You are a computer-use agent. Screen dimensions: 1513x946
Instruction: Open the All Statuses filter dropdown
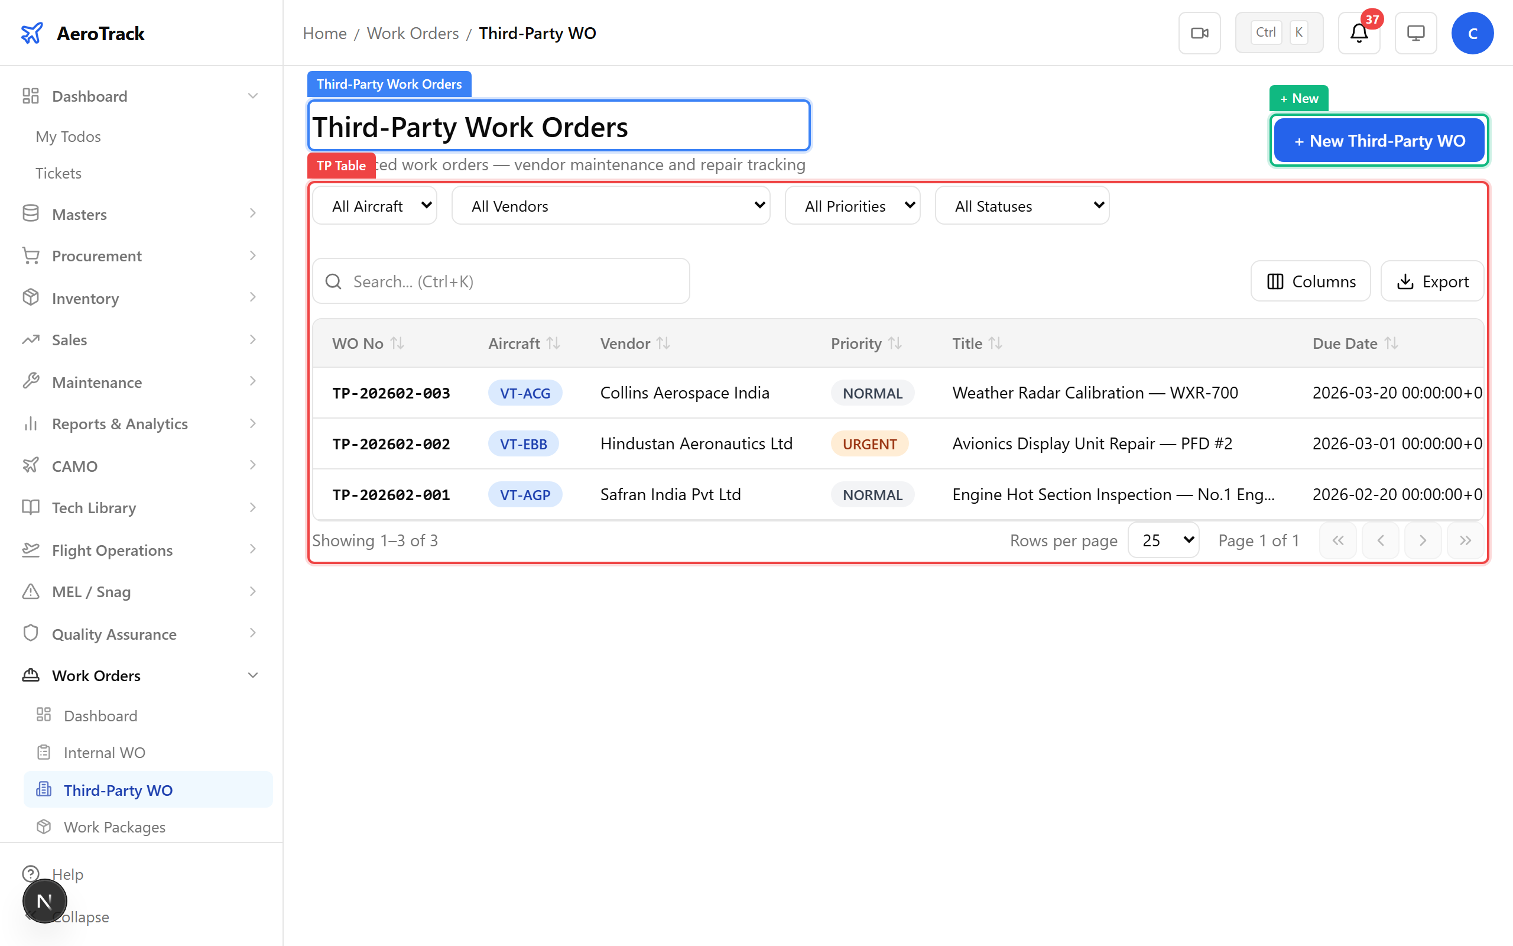tap(1022, 206)
